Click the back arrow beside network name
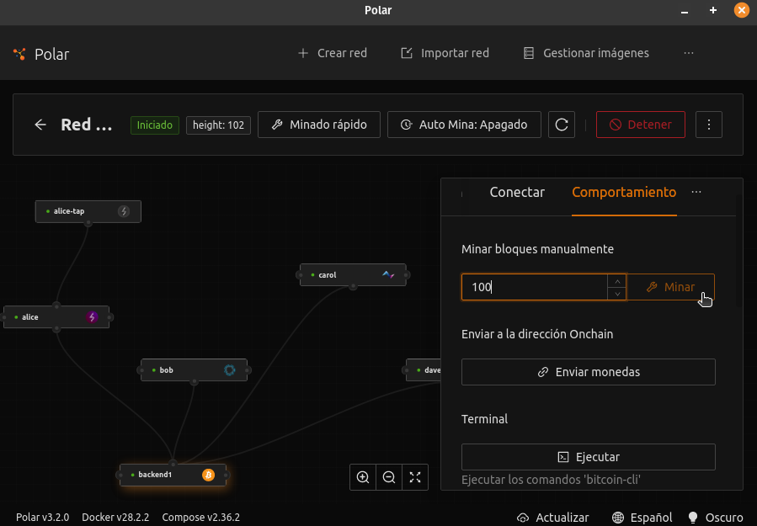The height and width of the screenshot is (526, 757). tap(40, 125)
